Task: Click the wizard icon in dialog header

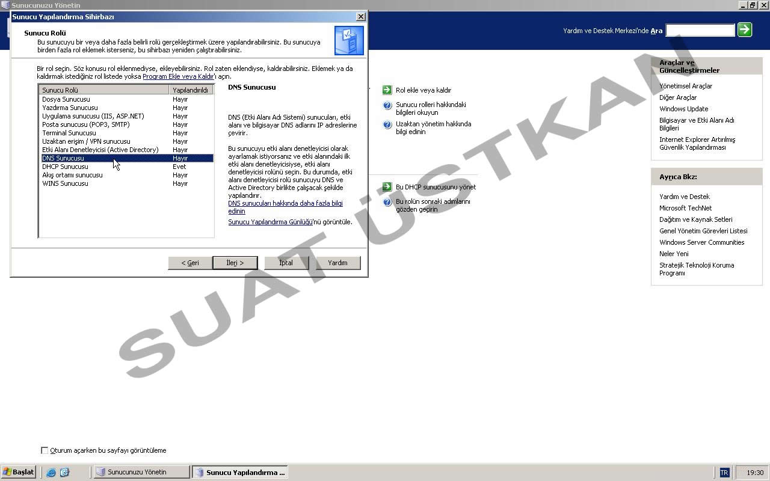Action: (349, 40)
